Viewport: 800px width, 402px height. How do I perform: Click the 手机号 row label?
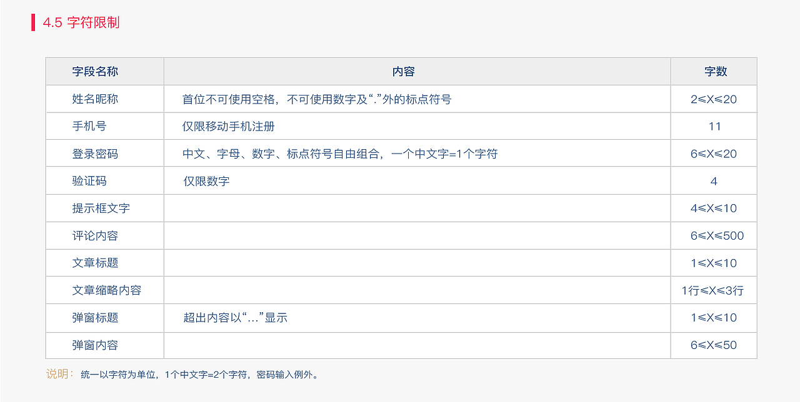point(89,126)
